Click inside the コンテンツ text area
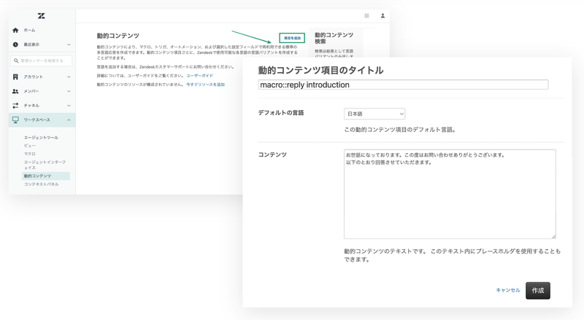Screen dimensions: 584x320 pos(450,194)
